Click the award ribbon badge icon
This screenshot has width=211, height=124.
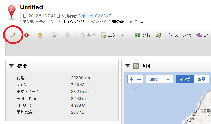[x=67, y=35]
